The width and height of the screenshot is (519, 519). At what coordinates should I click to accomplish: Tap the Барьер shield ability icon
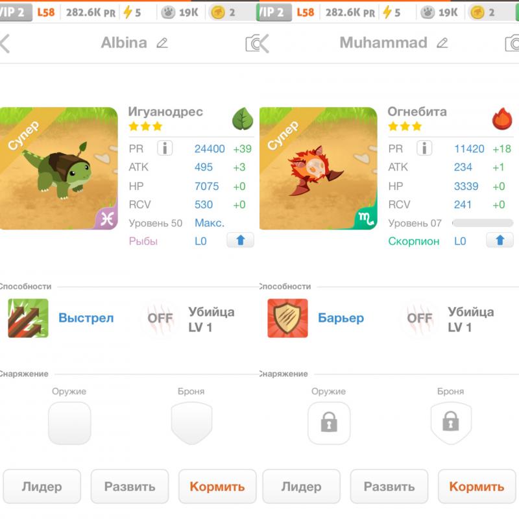[x=287, y=318]
